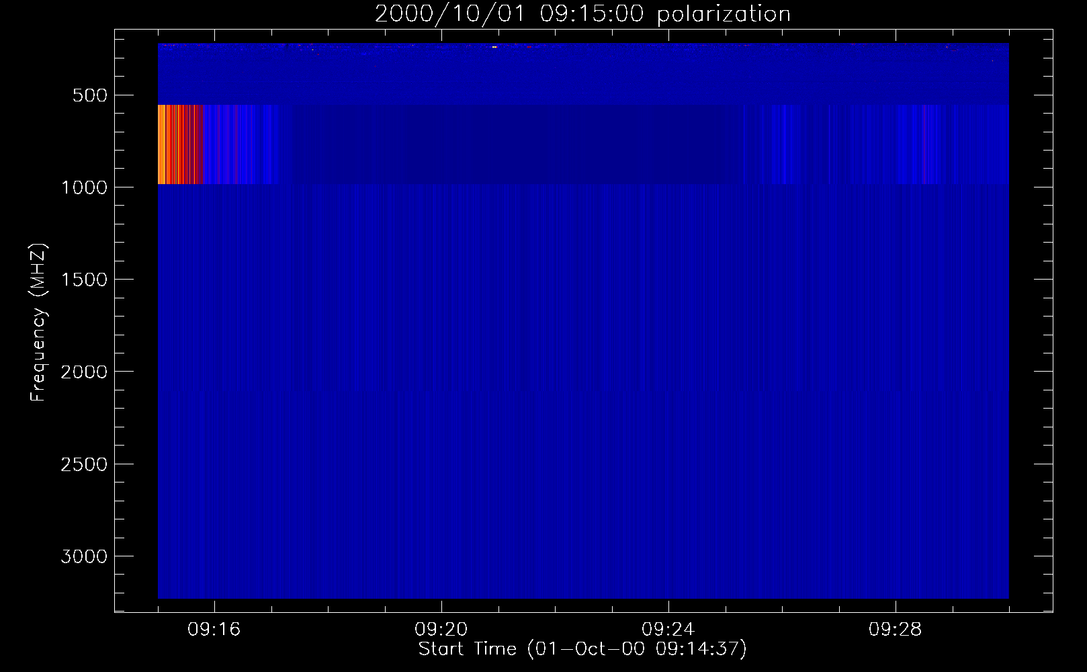Image resolution: width=1087 pixels, height=672 pixels.
Task: Select the 500 frequency tick label
Action: 89,95
